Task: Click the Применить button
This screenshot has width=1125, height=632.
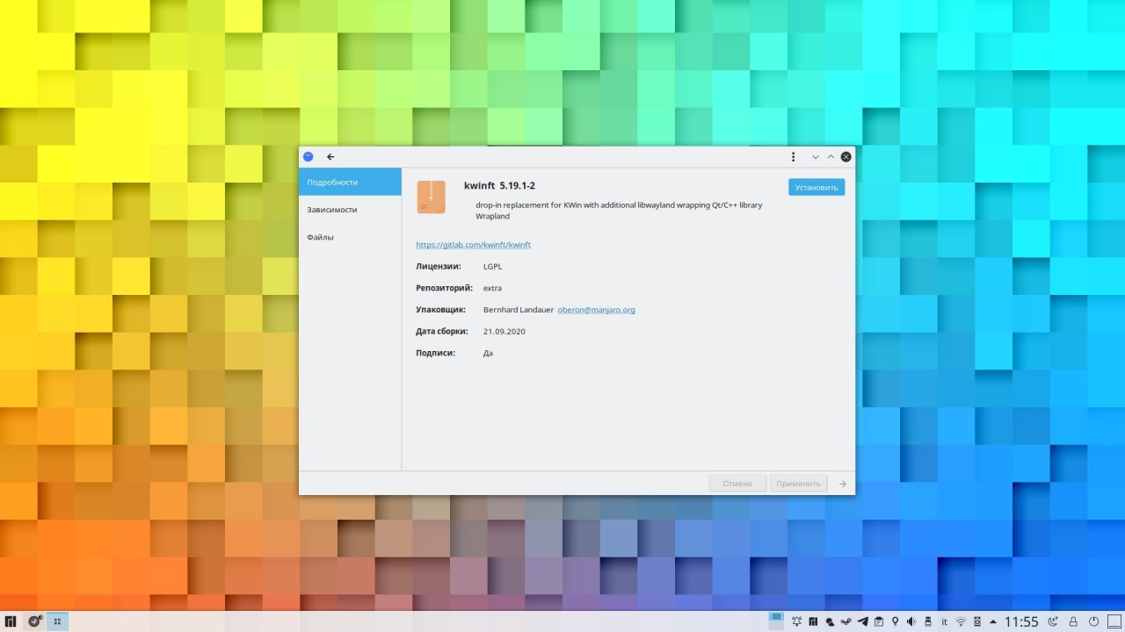Action: coord(798,484)
